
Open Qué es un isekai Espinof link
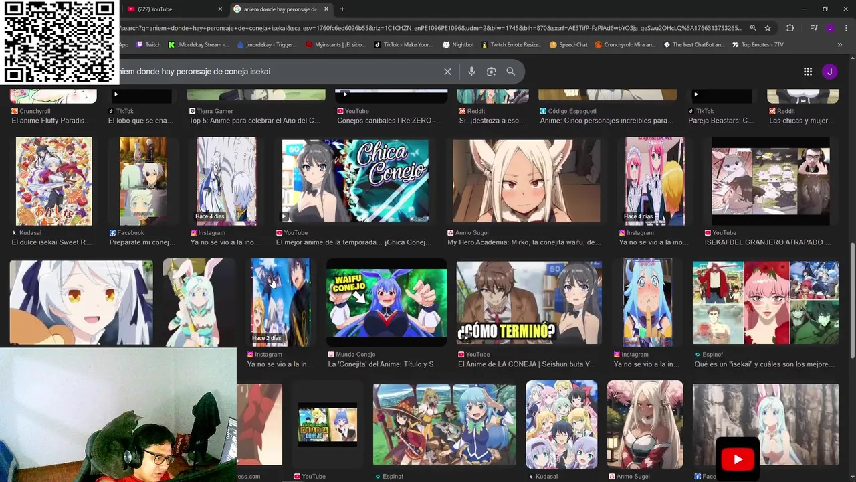tap(764, 364)
